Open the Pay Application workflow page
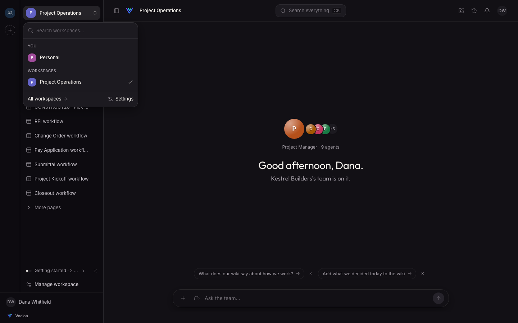The image size is (518, 323). point(62,150)
